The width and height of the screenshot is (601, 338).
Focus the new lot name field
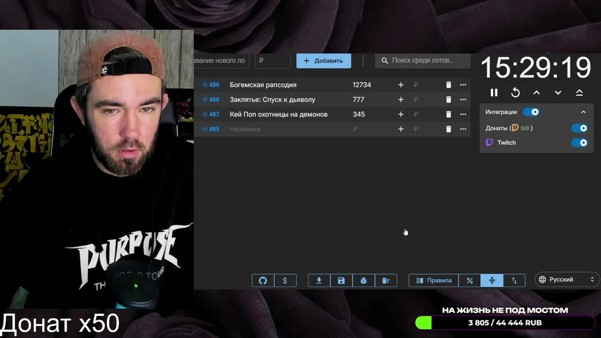pyautogui.click(x=222, y=61)
